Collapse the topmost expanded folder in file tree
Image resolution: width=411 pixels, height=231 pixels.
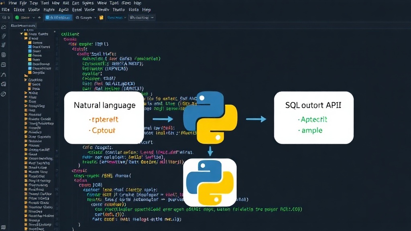(x=22, y=34)
